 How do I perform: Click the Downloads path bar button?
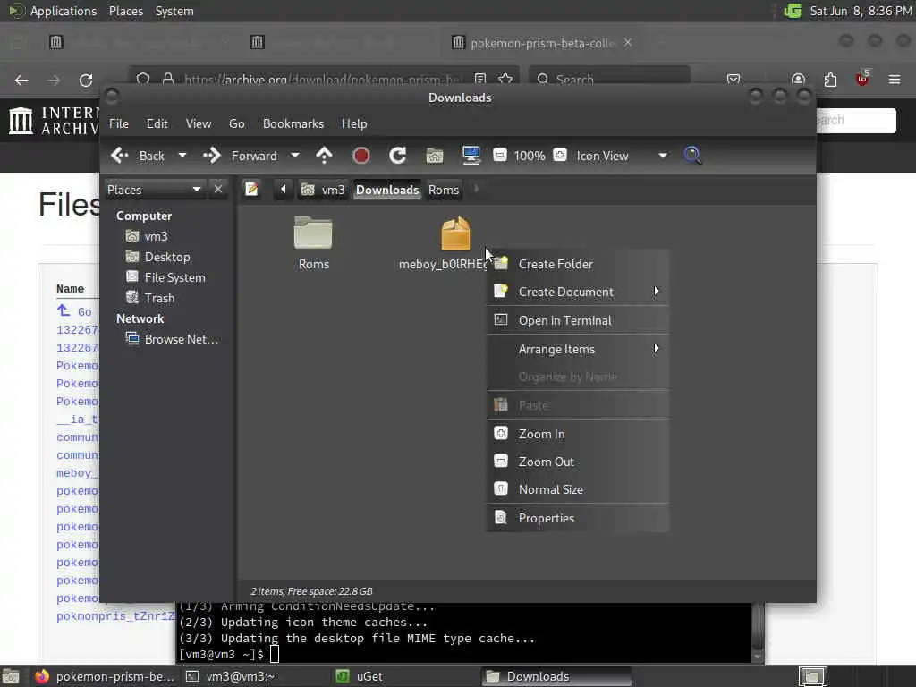(x=387, y=190)
